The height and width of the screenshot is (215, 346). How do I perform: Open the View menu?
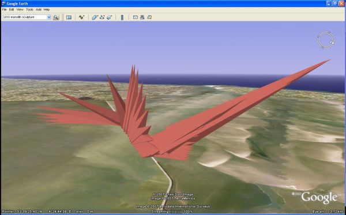click(x=20, y=10)
